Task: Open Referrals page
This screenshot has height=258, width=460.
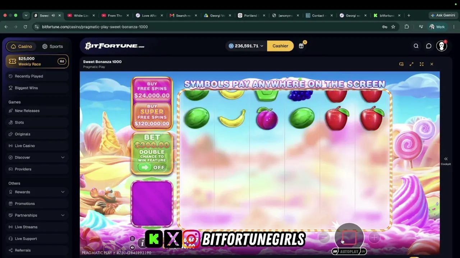Action: pos(37,250)
